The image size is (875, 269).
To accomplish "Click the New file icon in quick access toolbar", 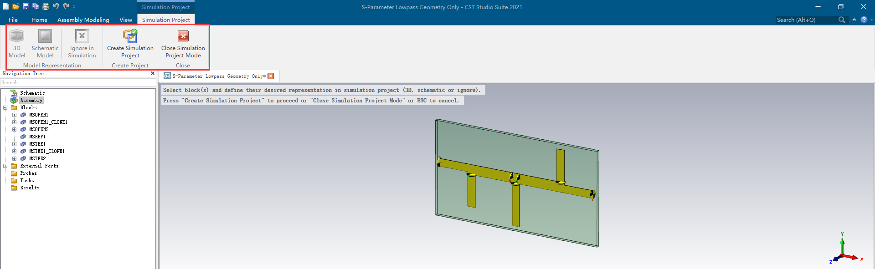I will [5, 6].
